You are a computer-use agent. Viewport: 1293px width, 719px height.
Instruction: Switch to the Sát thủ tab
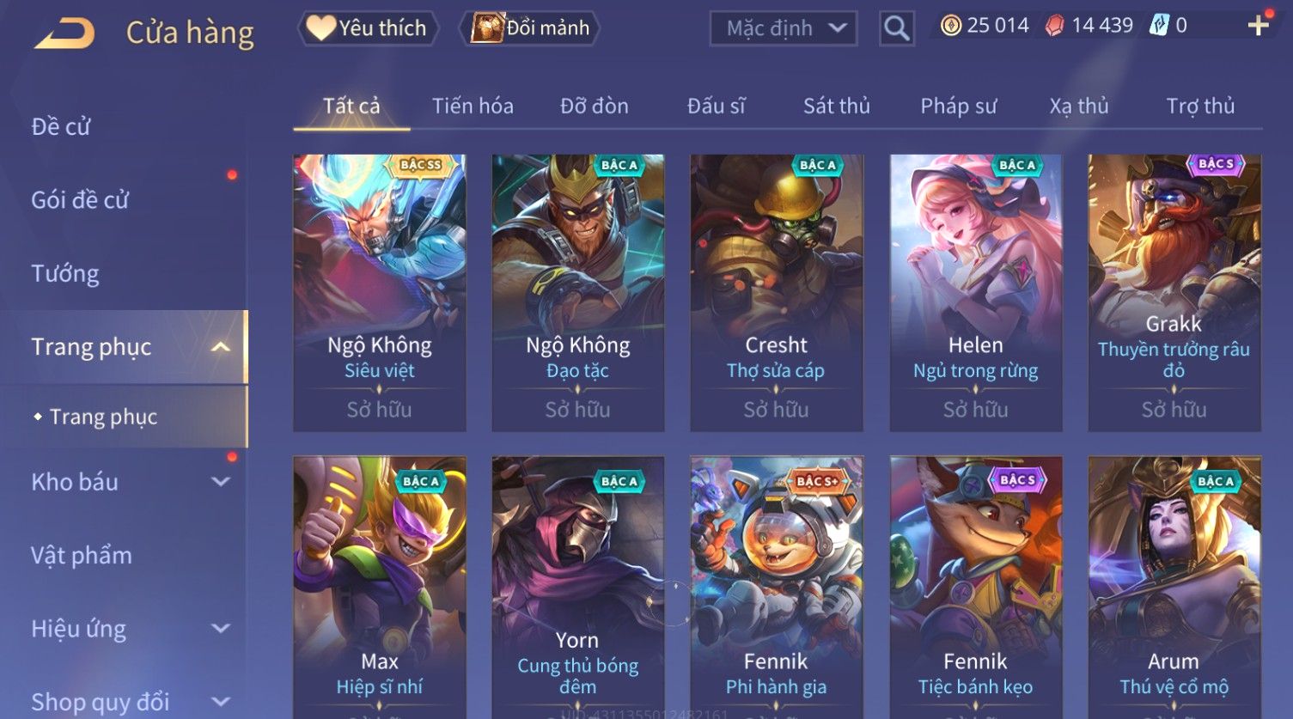coord(837,107)
